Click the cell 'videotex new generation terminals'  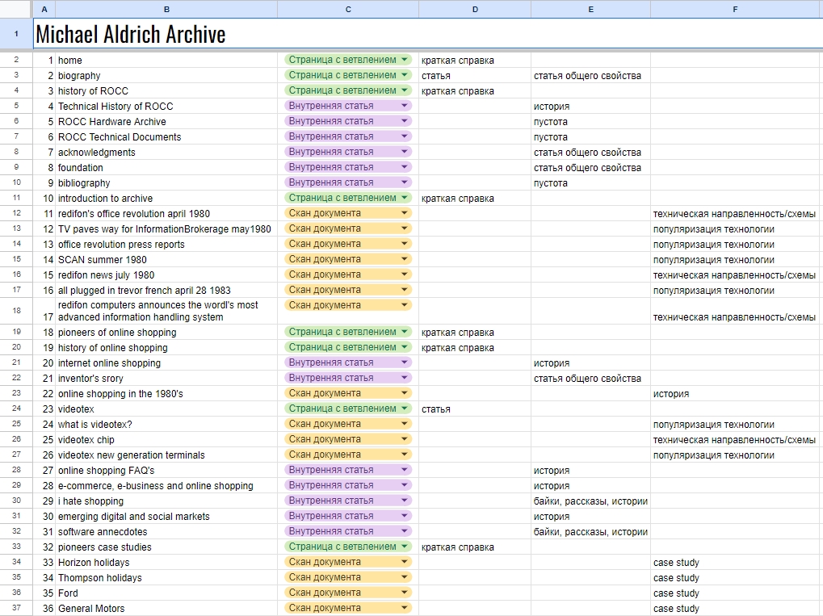click(x=166, y=455)
